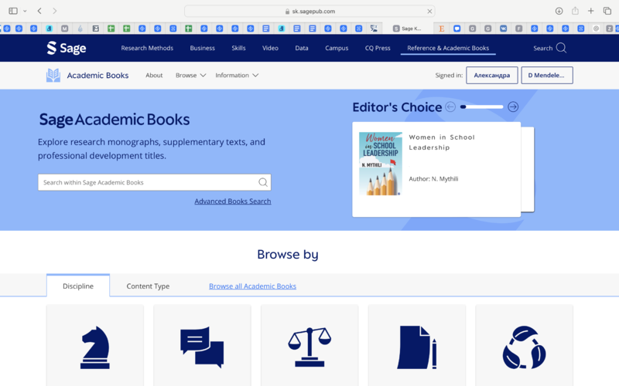Screen dimensions: 619x386
Task: Switch to the orange E browser tab
Action: tap(442, 29)
